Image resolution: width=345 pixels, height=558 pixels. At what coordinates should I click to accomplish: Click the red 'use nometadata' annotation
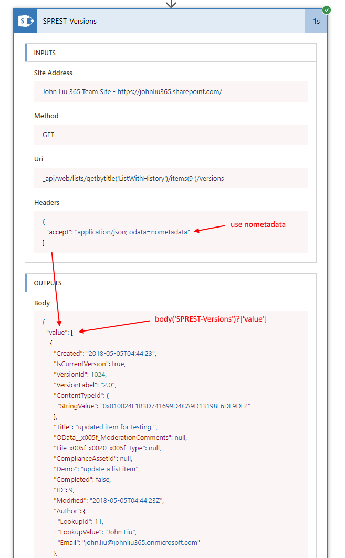coord(257,225)
